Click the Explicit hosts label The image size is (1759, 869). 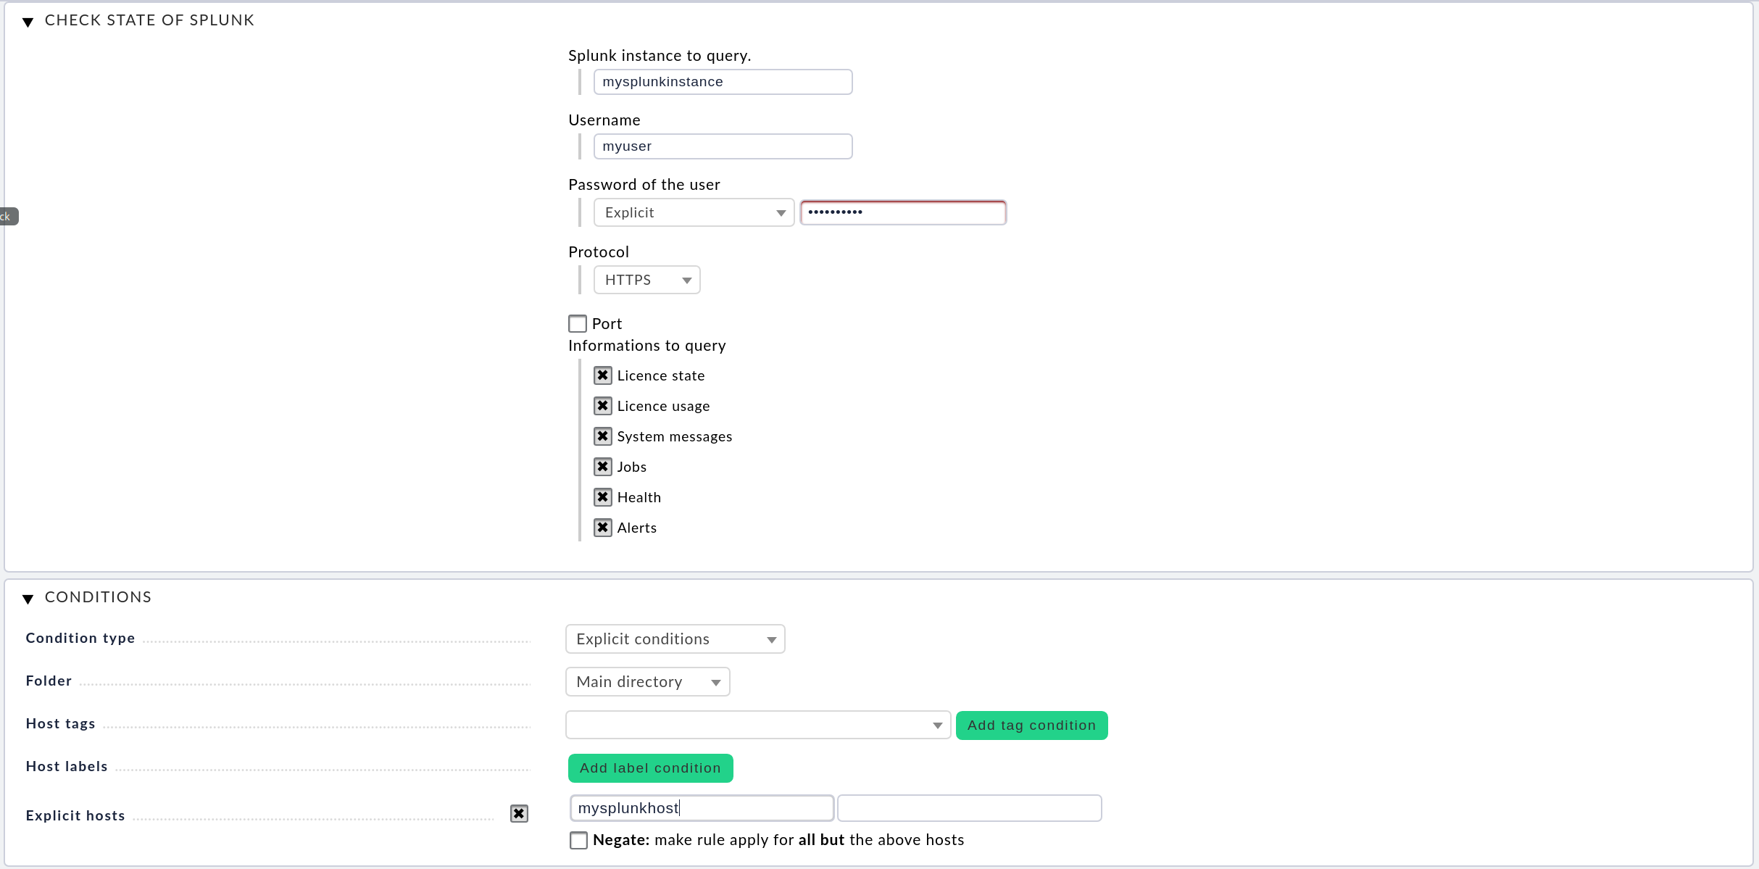(75, 815)
